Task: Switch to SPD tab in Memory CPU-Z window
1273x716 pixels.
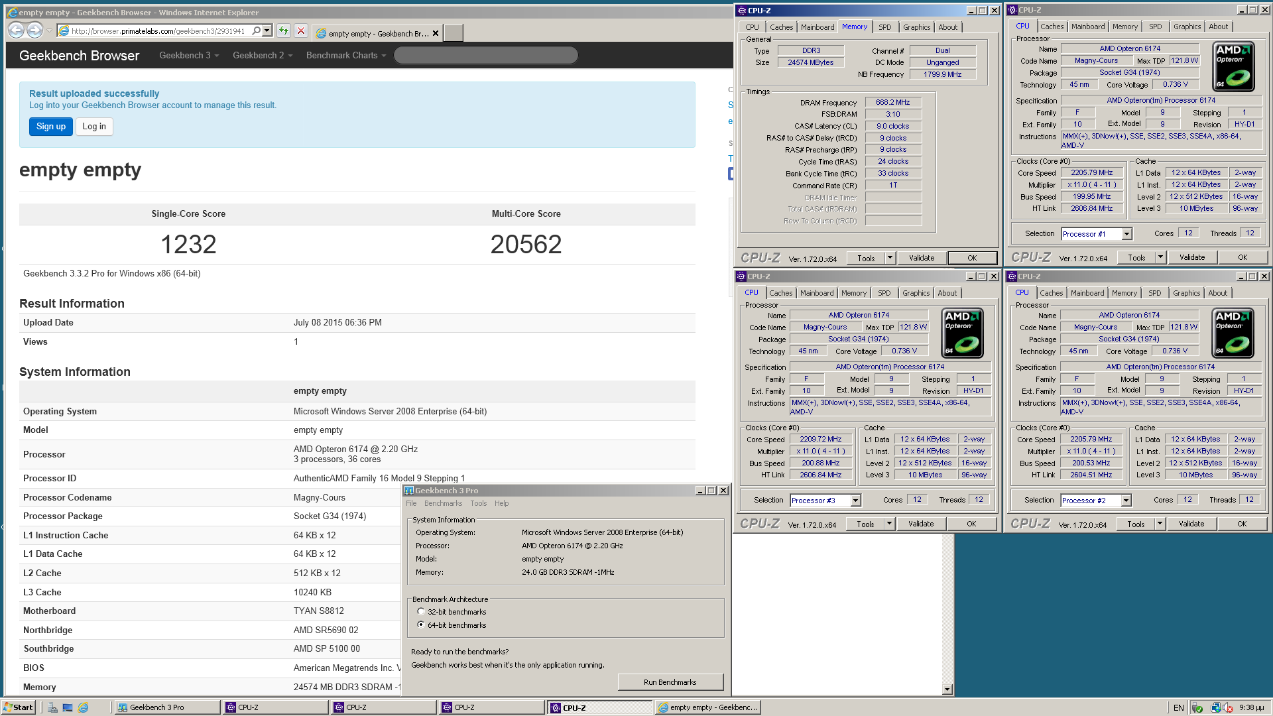Action: tap(885, 27)
